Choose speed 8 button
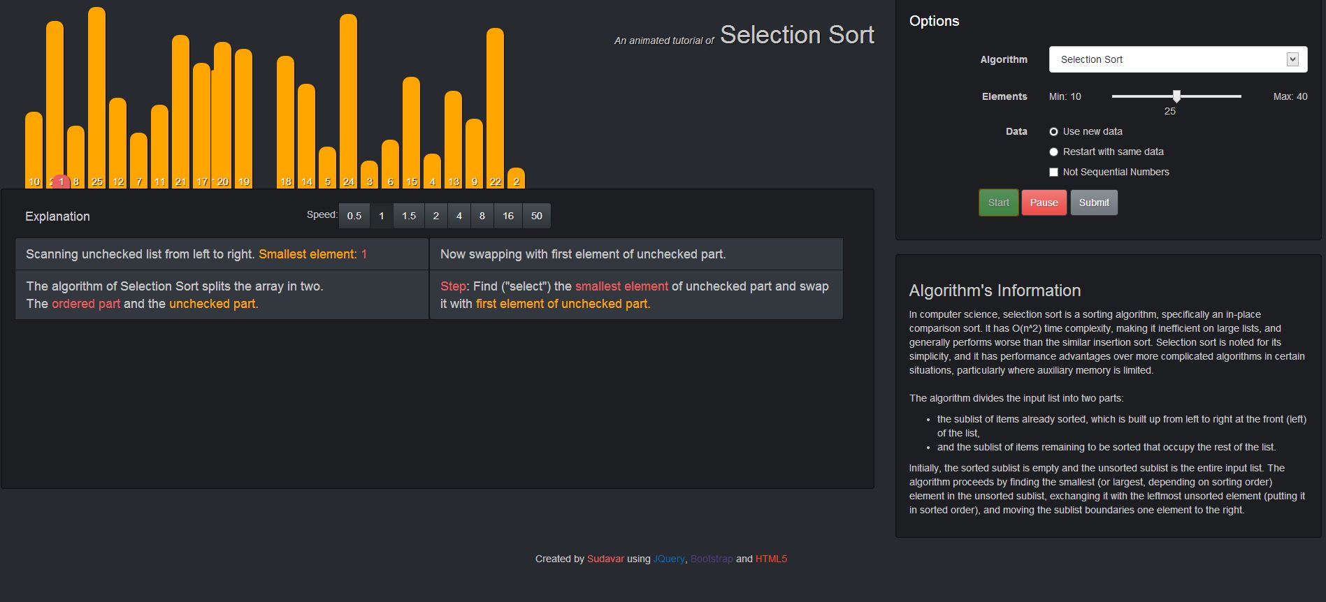The image size is (1326, 602). click(482, 216)
